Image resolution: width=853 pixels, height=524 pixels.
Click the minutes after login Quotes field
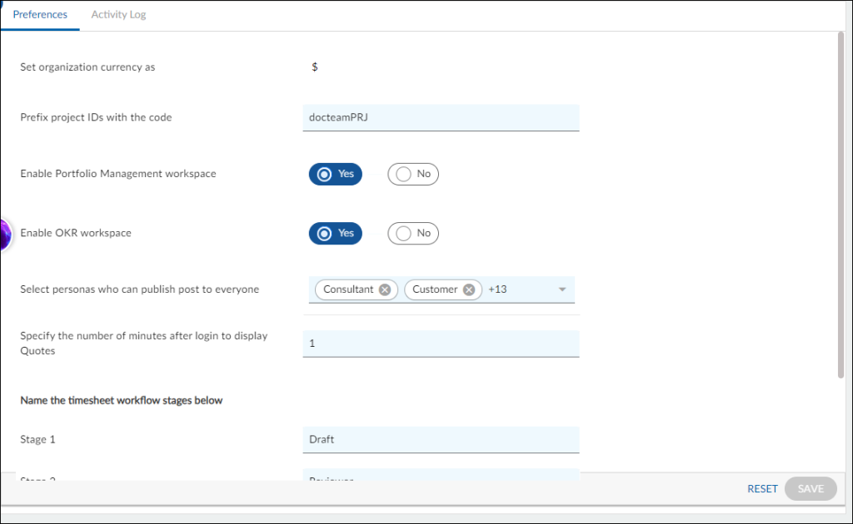click(441, 343)
